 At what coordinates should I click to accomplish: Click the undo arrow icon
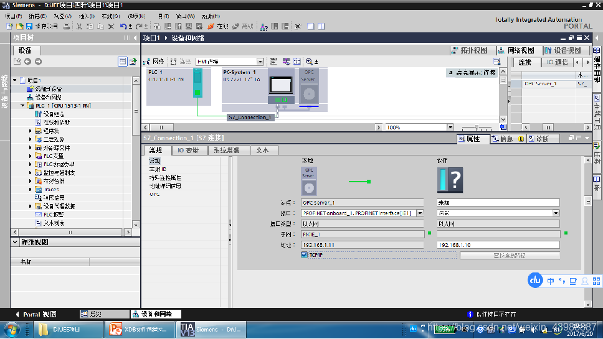coord(123,27)
